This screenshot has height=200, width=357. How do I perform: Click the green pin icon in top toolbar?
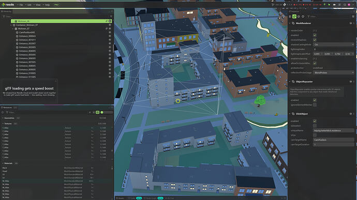click(325, 5)
